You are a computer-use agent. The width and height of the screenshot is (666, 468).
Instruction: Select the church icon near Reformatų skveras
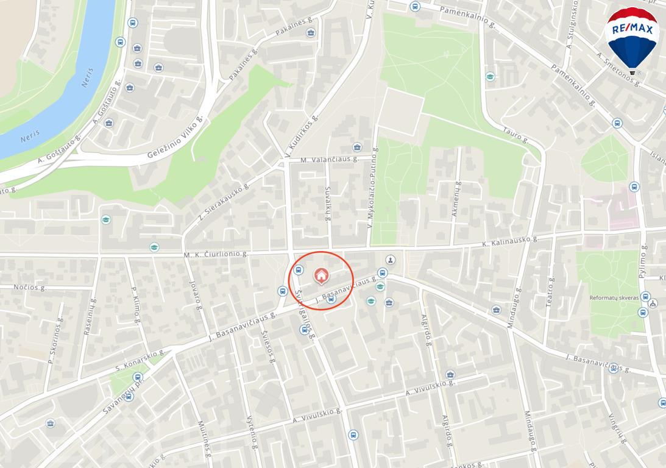[x=653, y=303]
